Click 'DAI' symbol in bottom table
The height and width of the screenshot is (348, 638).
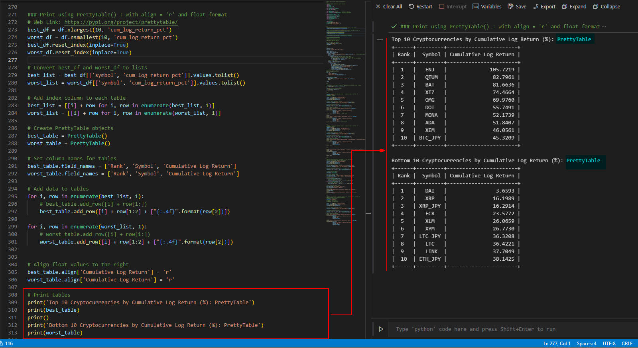pos(429,191)
